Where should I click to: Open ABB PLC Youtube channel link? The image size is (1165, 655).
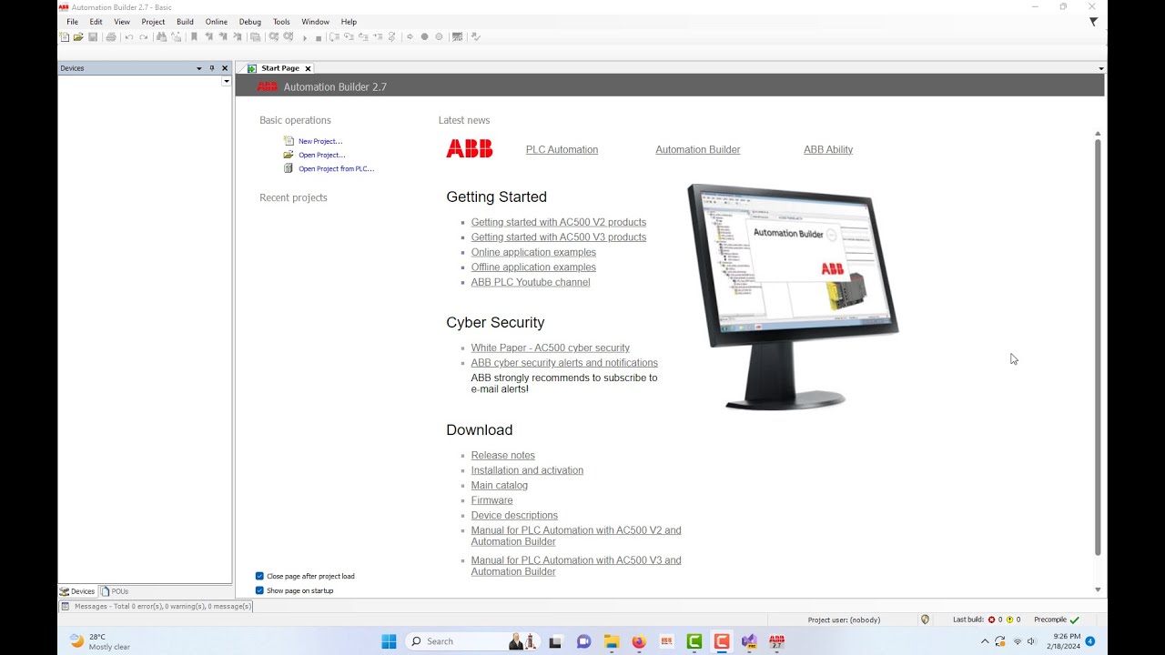531,282
